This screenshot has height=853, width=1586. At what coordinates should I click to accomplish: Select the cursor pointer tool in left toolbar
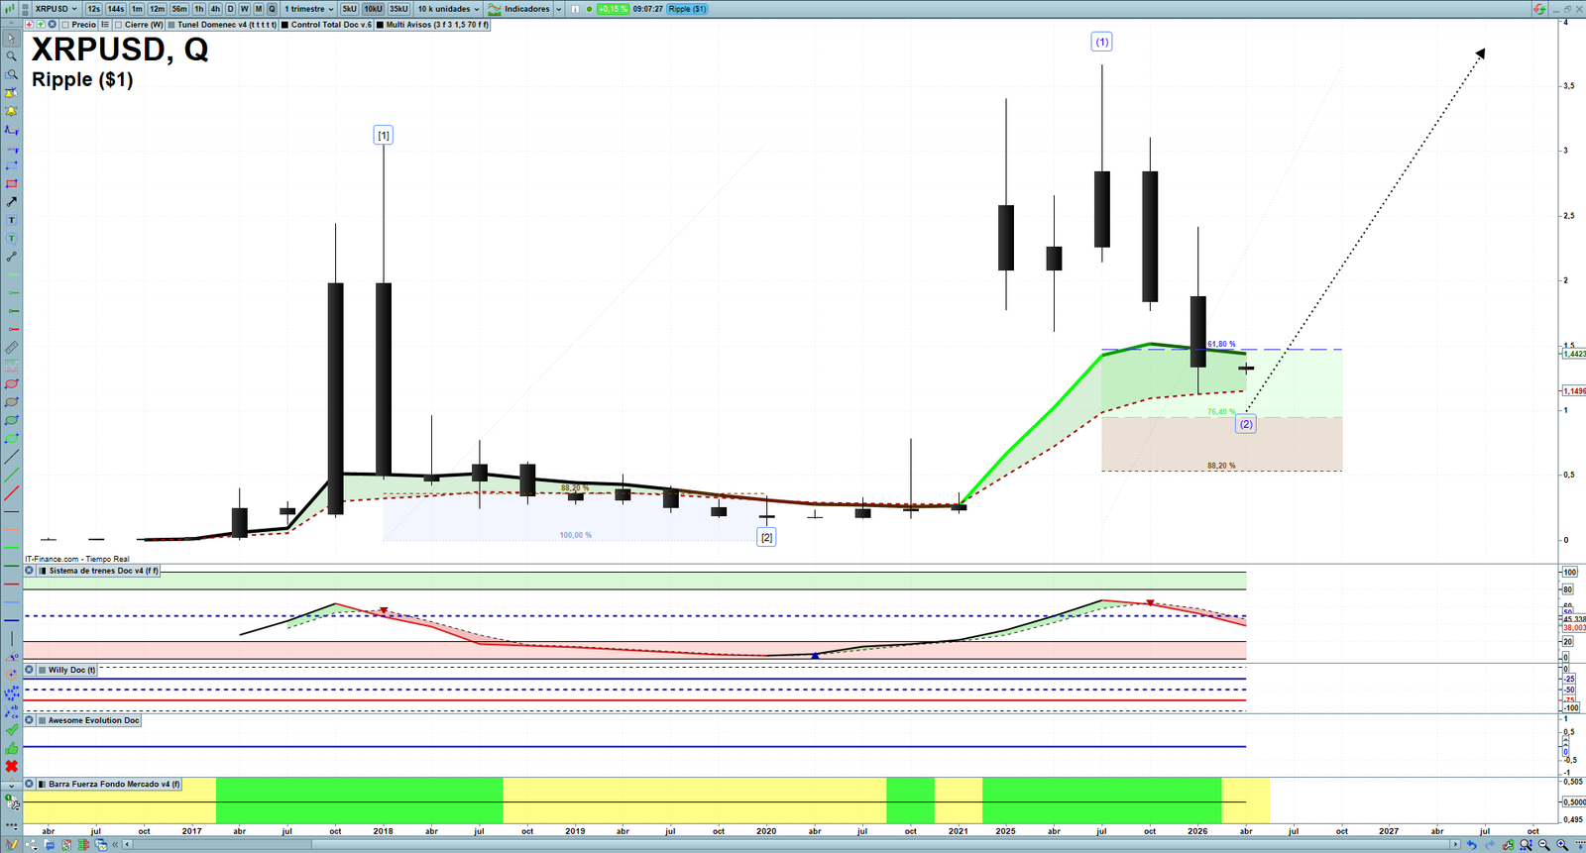tap(11, 39)
